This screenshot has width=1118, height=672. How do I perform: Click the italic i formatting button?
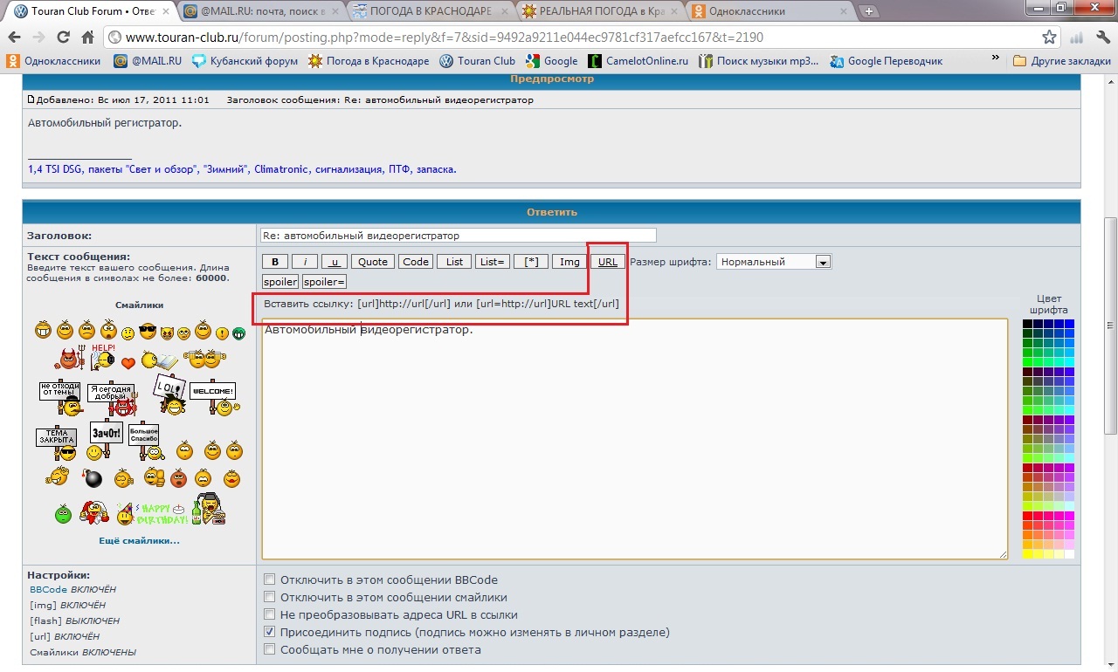[305, 262]
